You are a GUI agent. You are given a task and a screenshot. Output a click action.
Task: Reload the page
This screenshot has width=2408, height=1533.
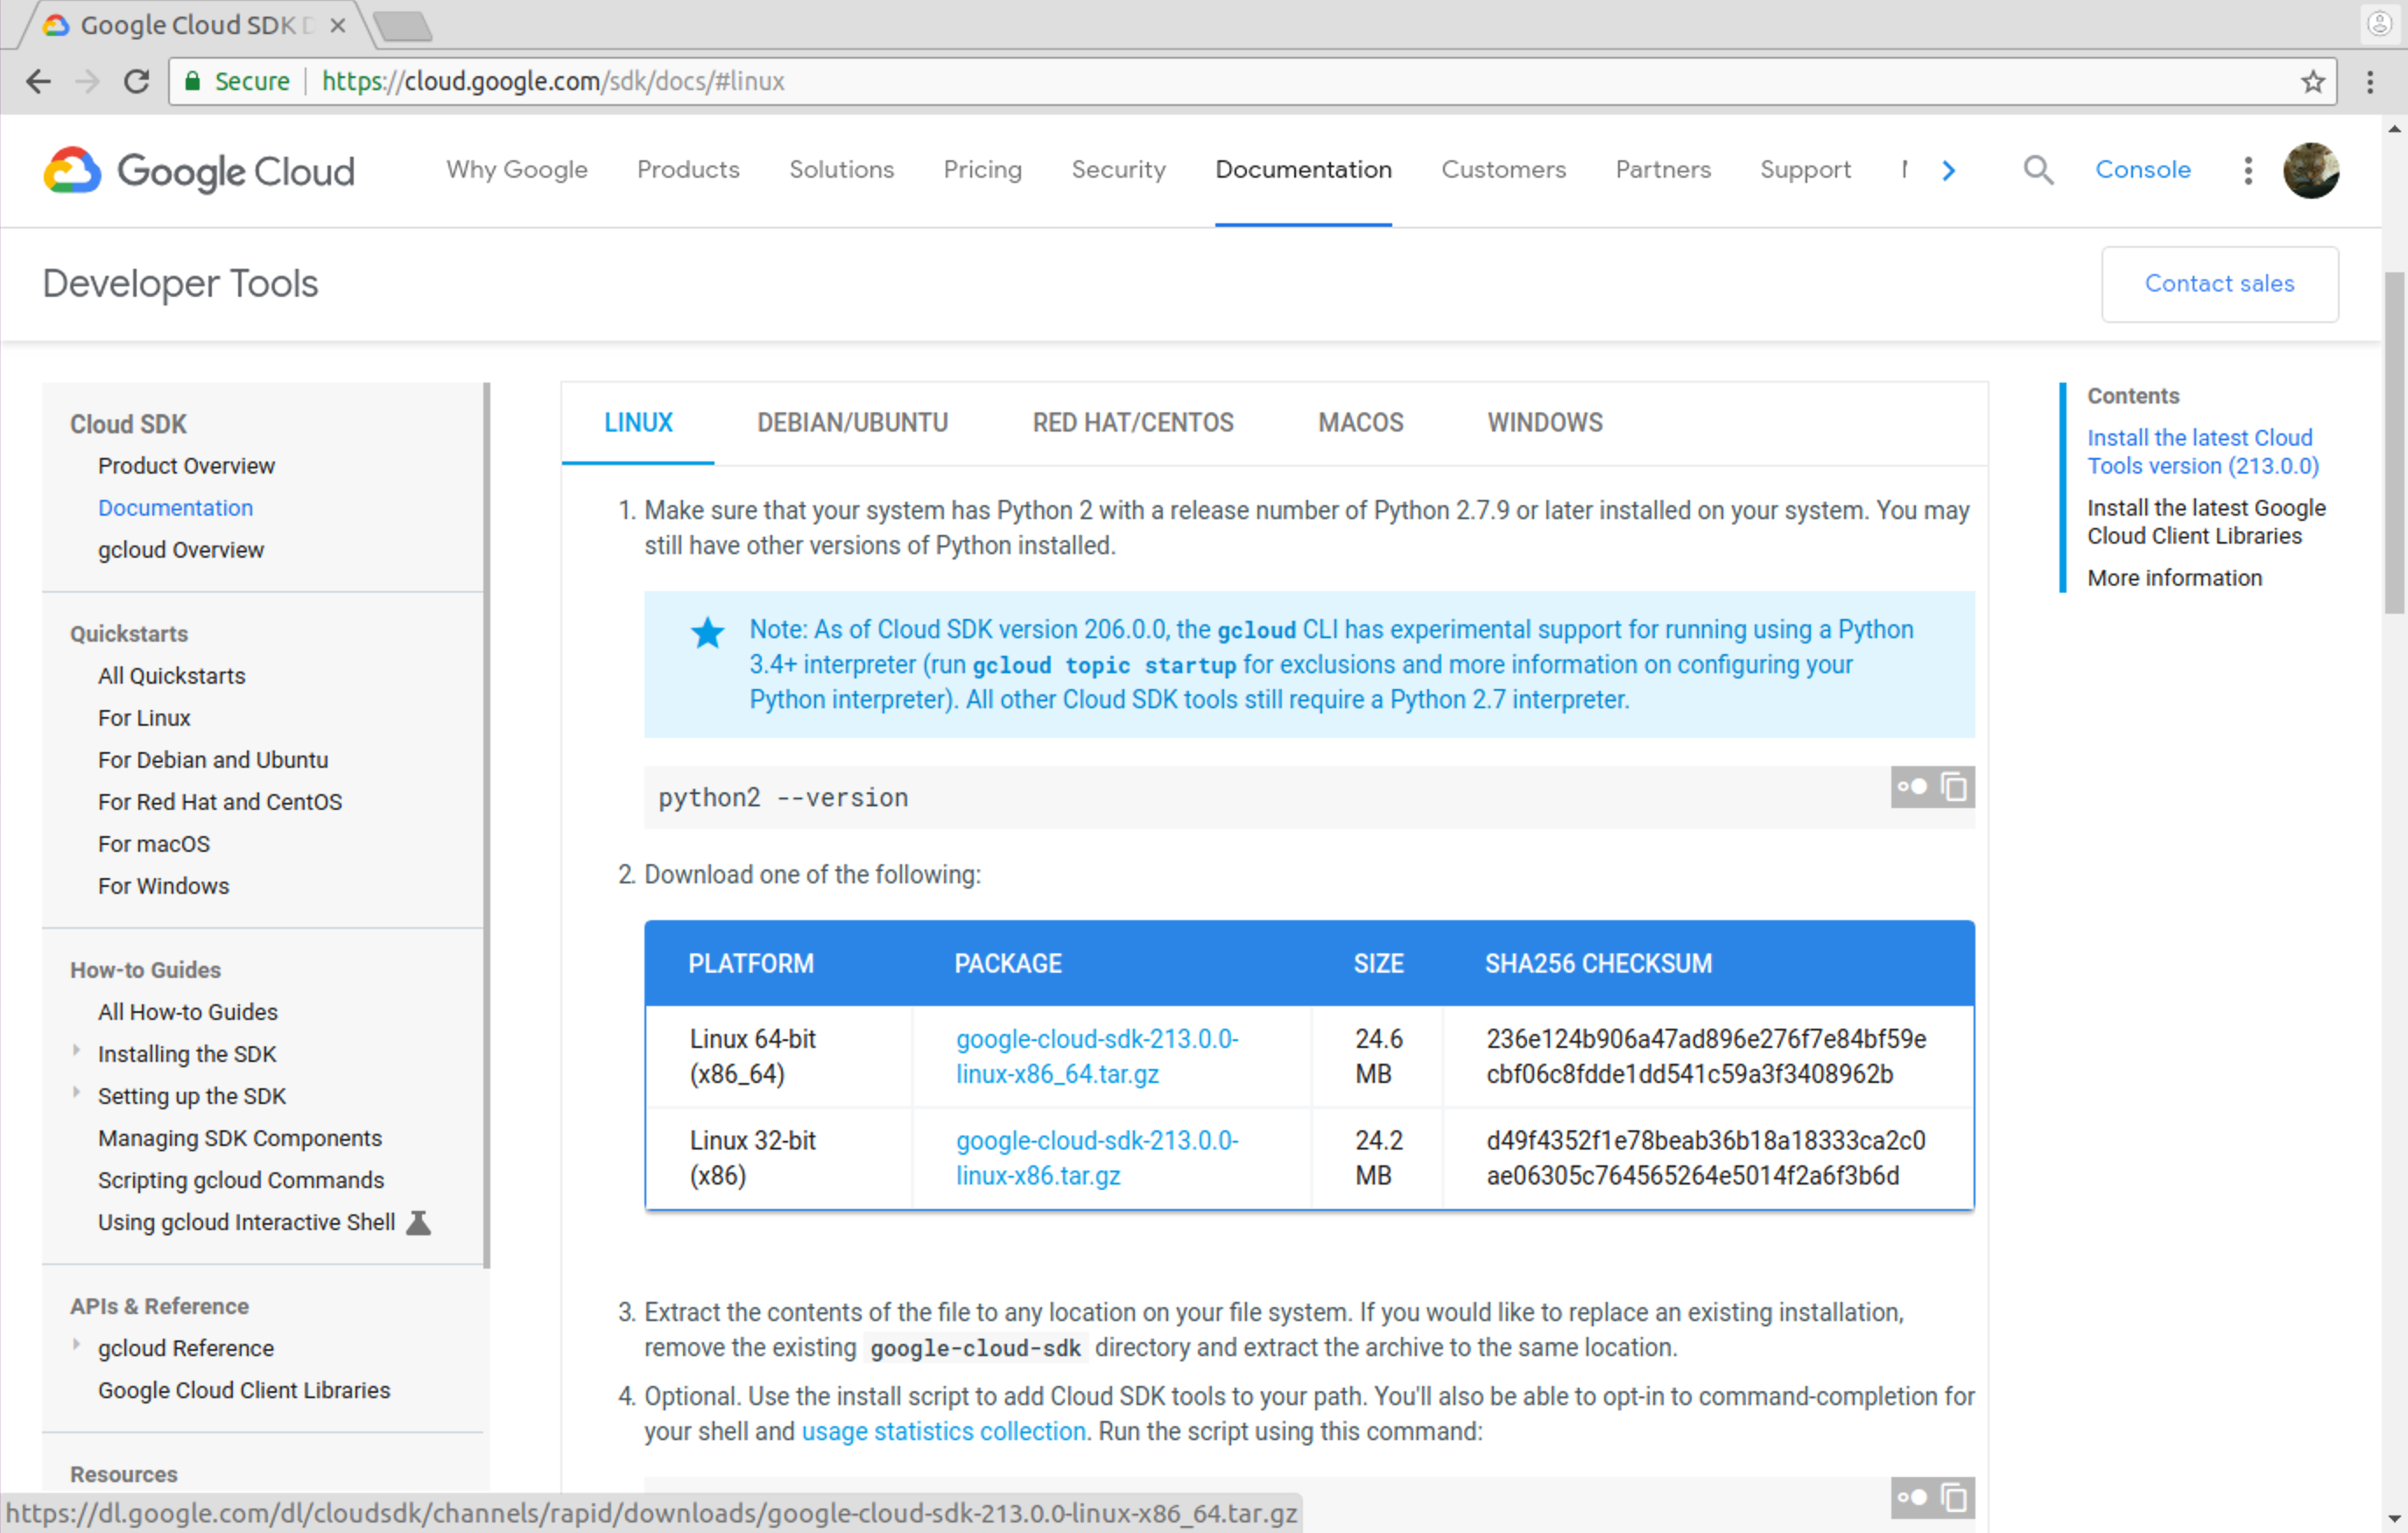[137, 81]
